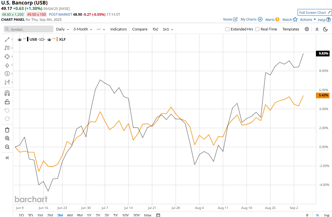Select the 3M range button
The width and height of the screenshot is (332, 217).
click(x=60, y=215)
